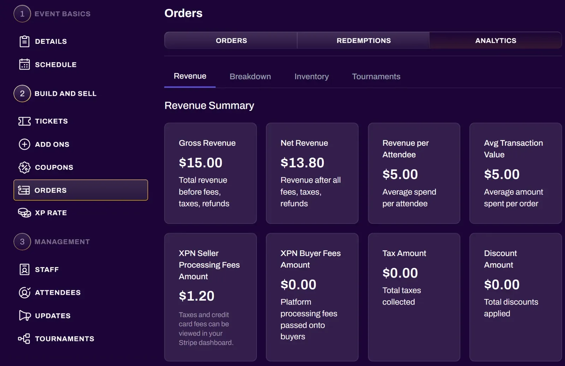Click the Revenue per Attendee card title
Viewport: 565px width, 366px height.
click(x=405, y=149)
